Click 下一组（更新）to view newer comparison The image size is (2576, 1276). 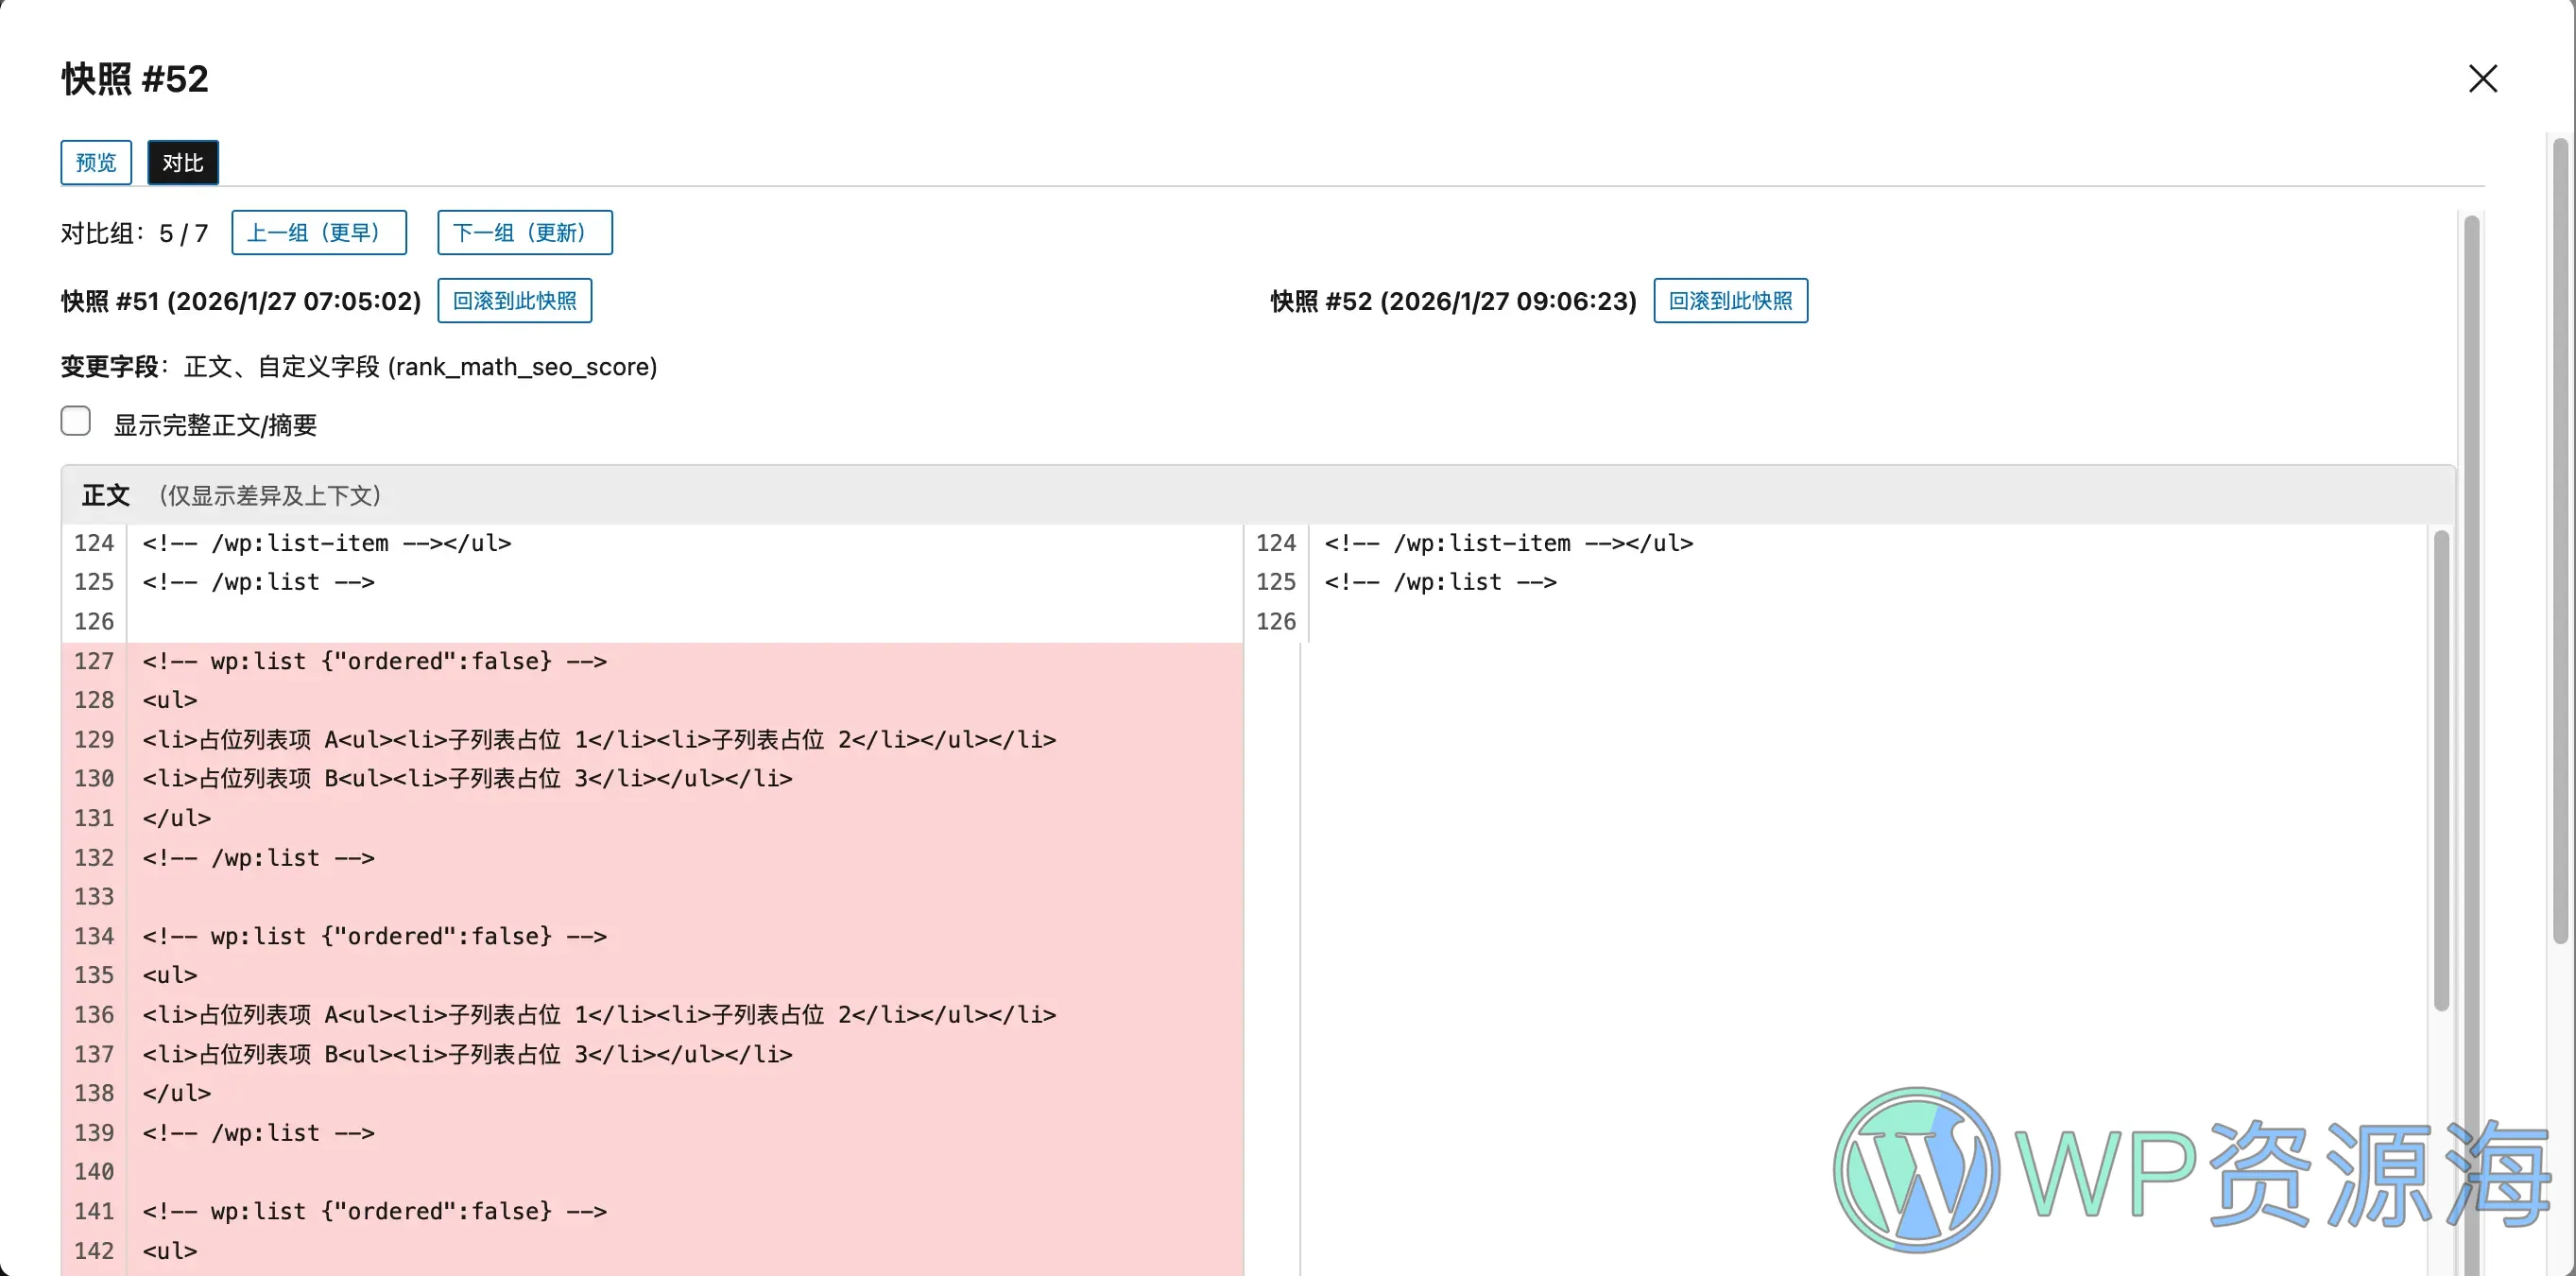pos(524,232)
